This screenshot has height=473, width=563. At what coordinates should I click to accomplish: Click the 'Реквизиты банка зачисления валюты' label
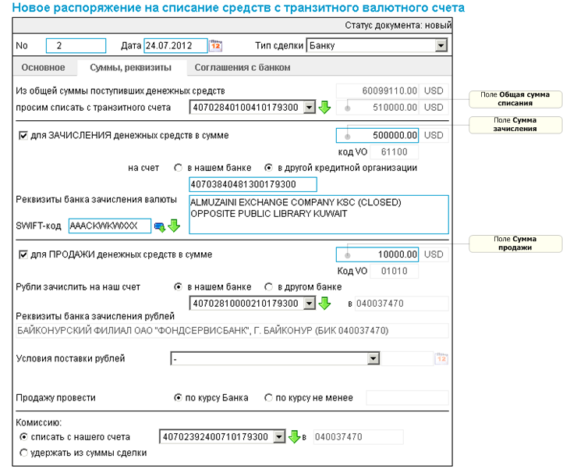pos(96,200)
